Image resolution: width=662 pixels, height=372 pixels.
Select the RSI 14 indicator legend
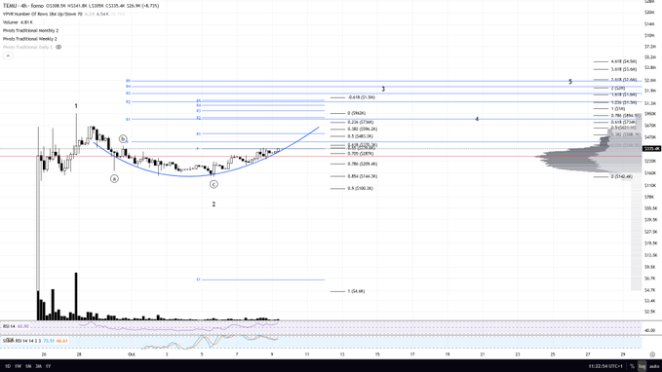tap(9, 326)
